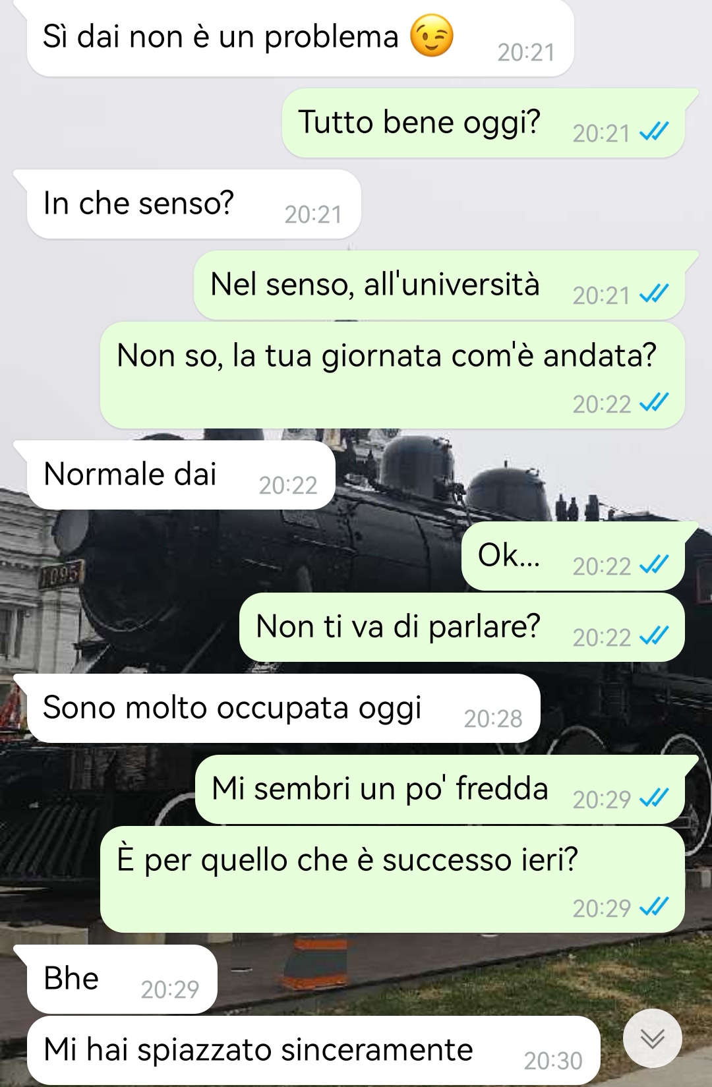Tap the 20:30 timestamp on last message
Image resolution: width=712 pixels, height=1087 pixels.
553,1061
